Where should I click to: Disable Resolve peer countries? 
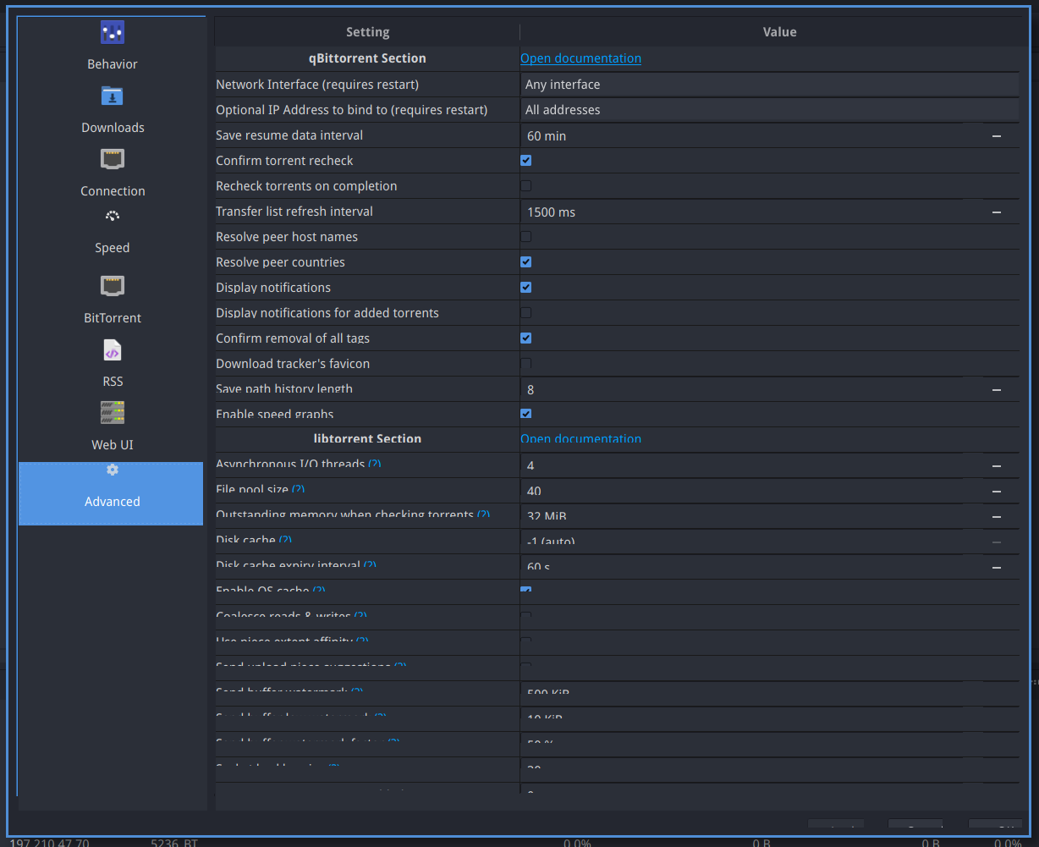pyautogui.click(x=526, y=261)
